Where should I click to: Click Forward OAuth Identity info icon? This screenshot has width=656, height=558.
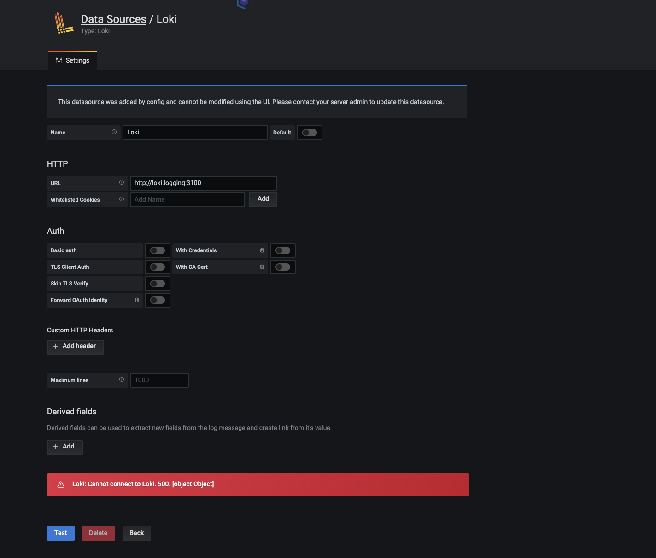click(137, 300)
